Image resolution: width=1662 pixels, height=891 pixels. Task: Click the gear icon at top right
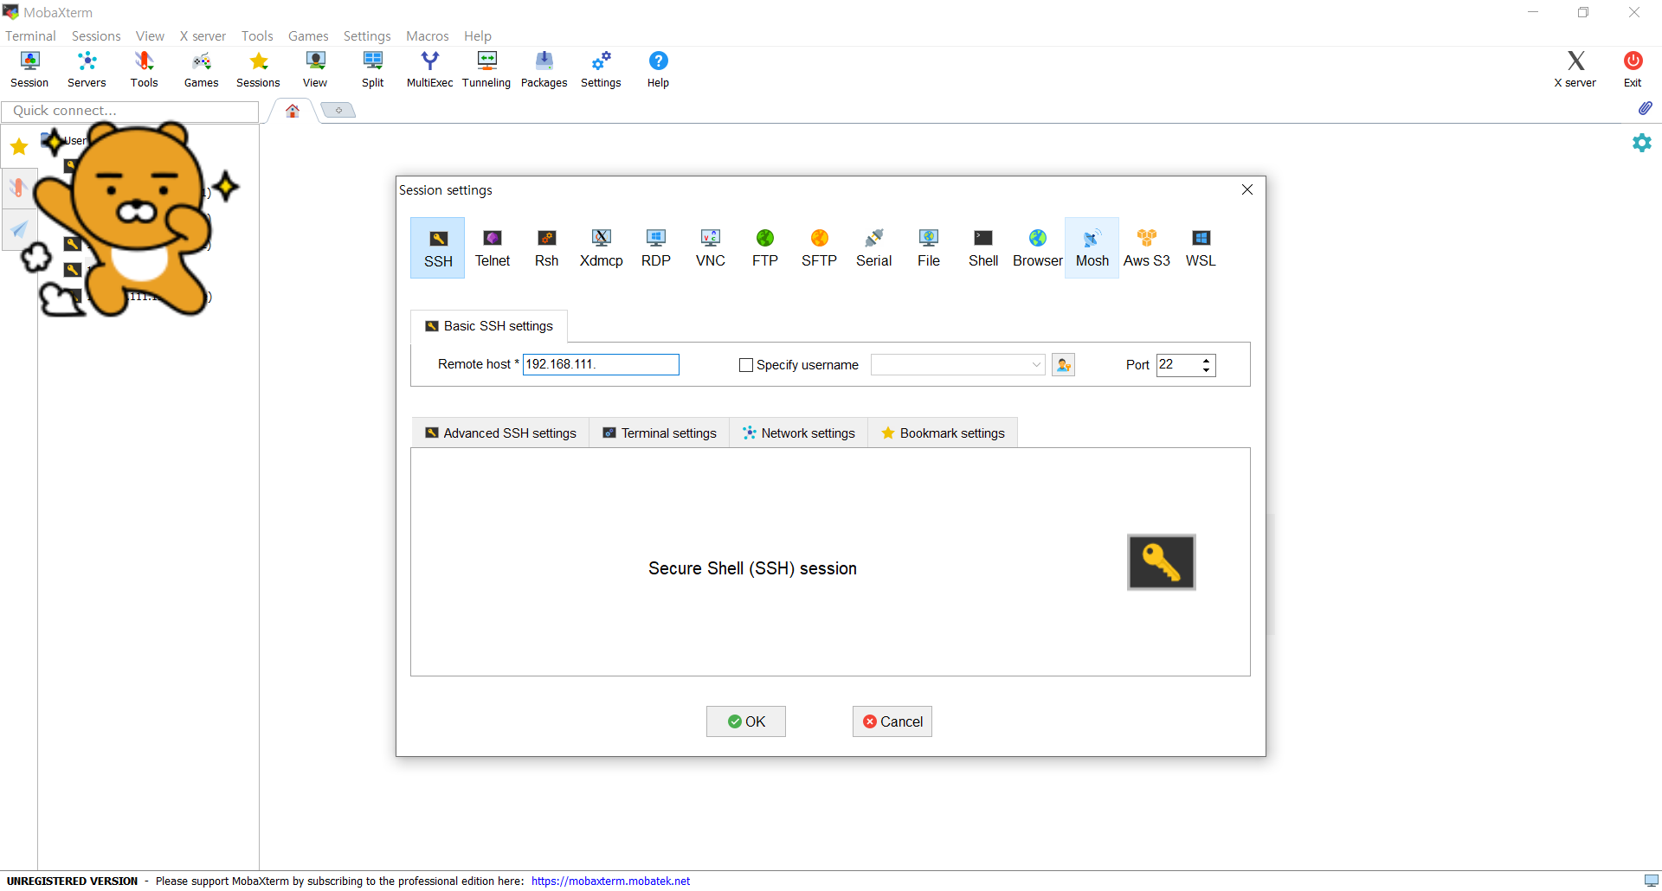[x=1642, y=143]
